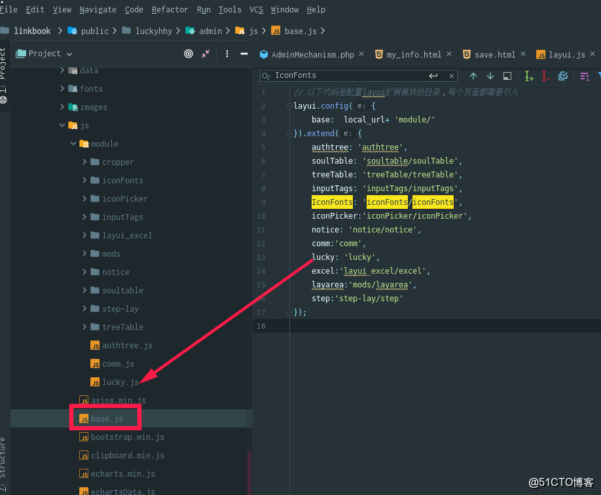Open Project panel options three-dot menu
Screen dimensions: 601x495
pos(227,54)
